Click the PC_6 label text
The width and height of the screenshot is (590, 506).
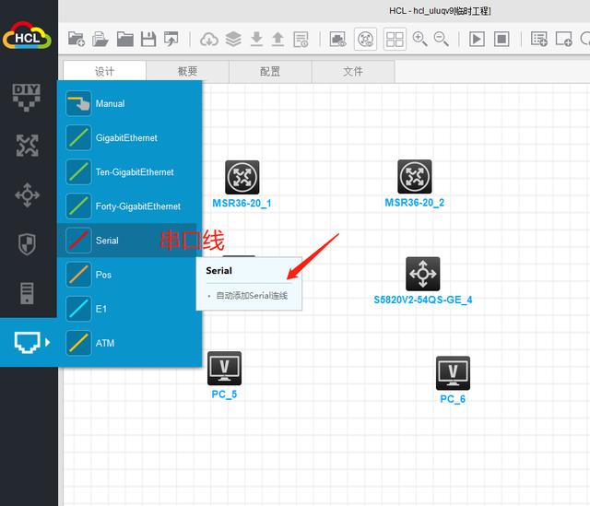(453, 399)
